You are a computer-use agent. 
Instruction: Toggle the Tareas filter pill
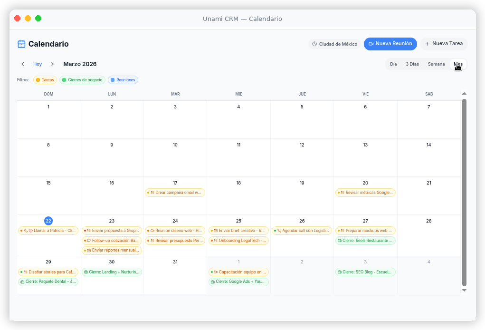click(45, 80)
